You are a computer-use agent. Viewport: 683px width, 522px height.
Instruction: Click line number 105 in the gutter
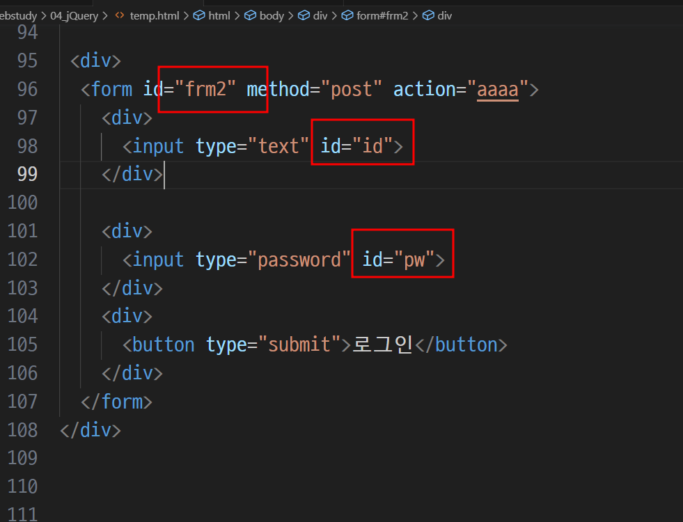point(23,345)
